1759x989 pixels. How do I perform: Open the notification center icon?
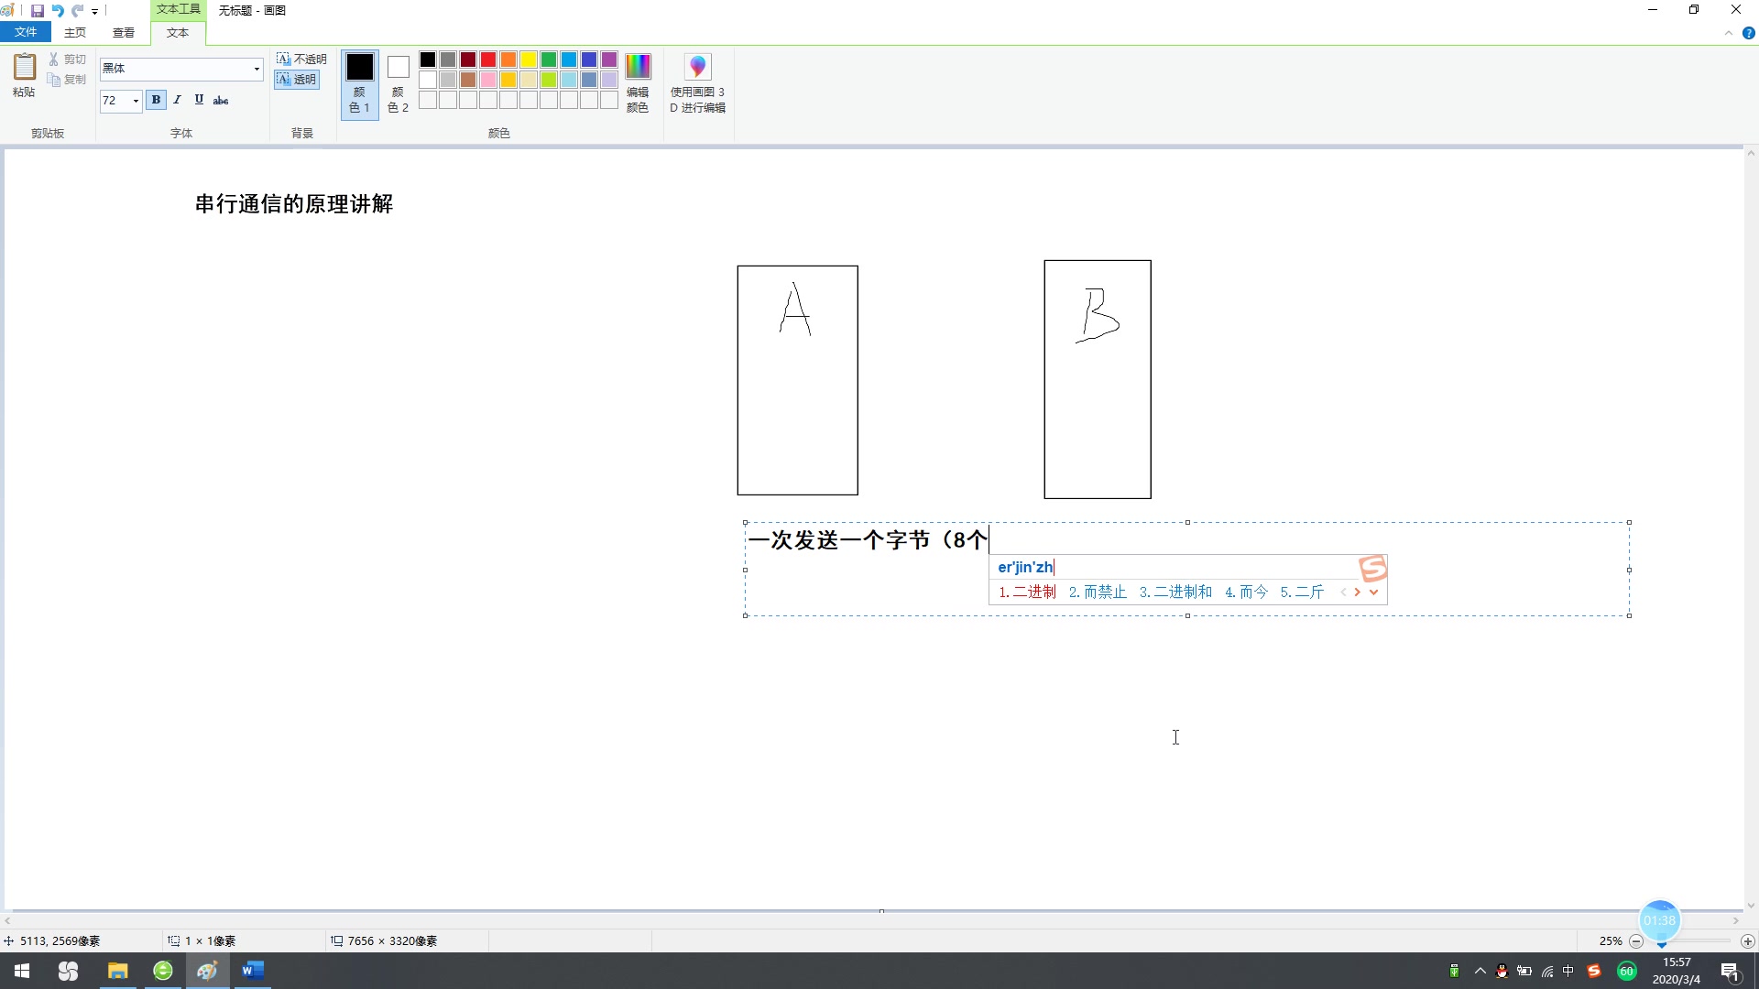pyautogui.click(x=1731, y=971)
